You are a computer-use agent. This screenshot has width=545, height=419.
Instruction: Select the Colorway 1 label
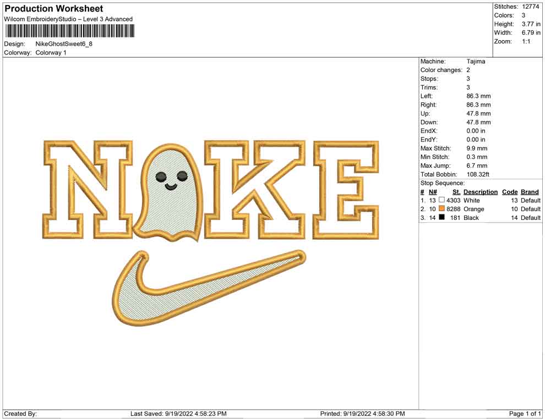pos(51,53)
